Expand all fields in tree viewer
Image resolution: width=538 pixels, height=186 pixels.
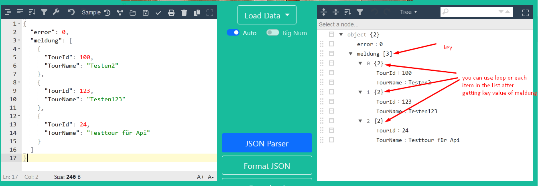[324, 12]
